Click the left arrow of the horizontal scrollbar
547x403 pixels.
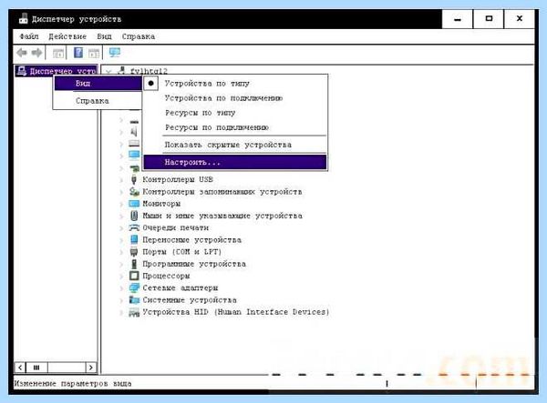20,368
